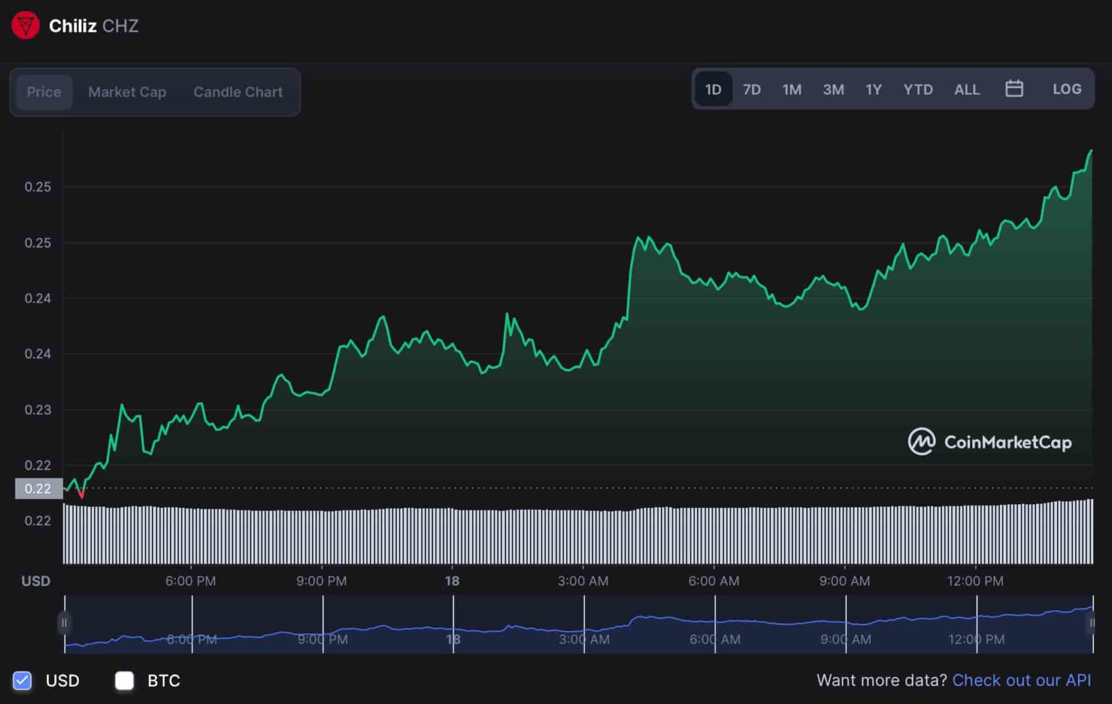Select the 1Y time range
Image resolution: width=1112 pixels, height=704 pixels.
coord(873,89)
